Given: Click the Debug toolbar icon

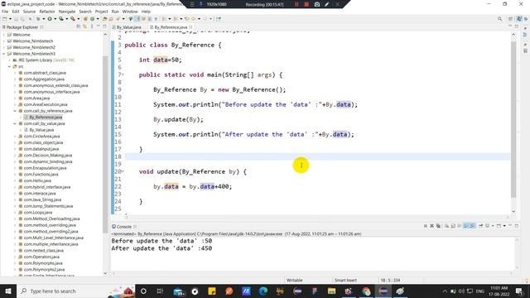Looking at the screenshot, I should 38,19.
